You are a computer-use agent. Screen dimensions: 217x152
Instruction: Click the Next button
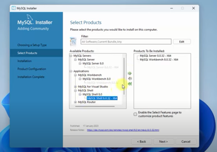[163, 142]
